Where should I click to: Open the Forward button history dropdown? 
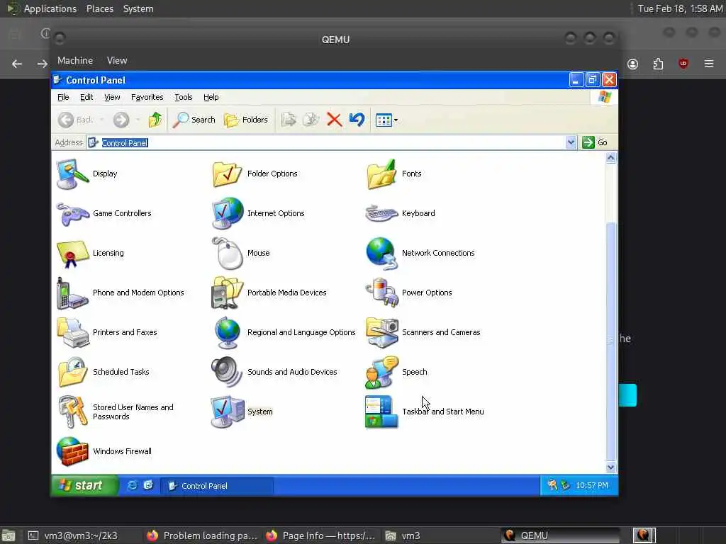138,120
